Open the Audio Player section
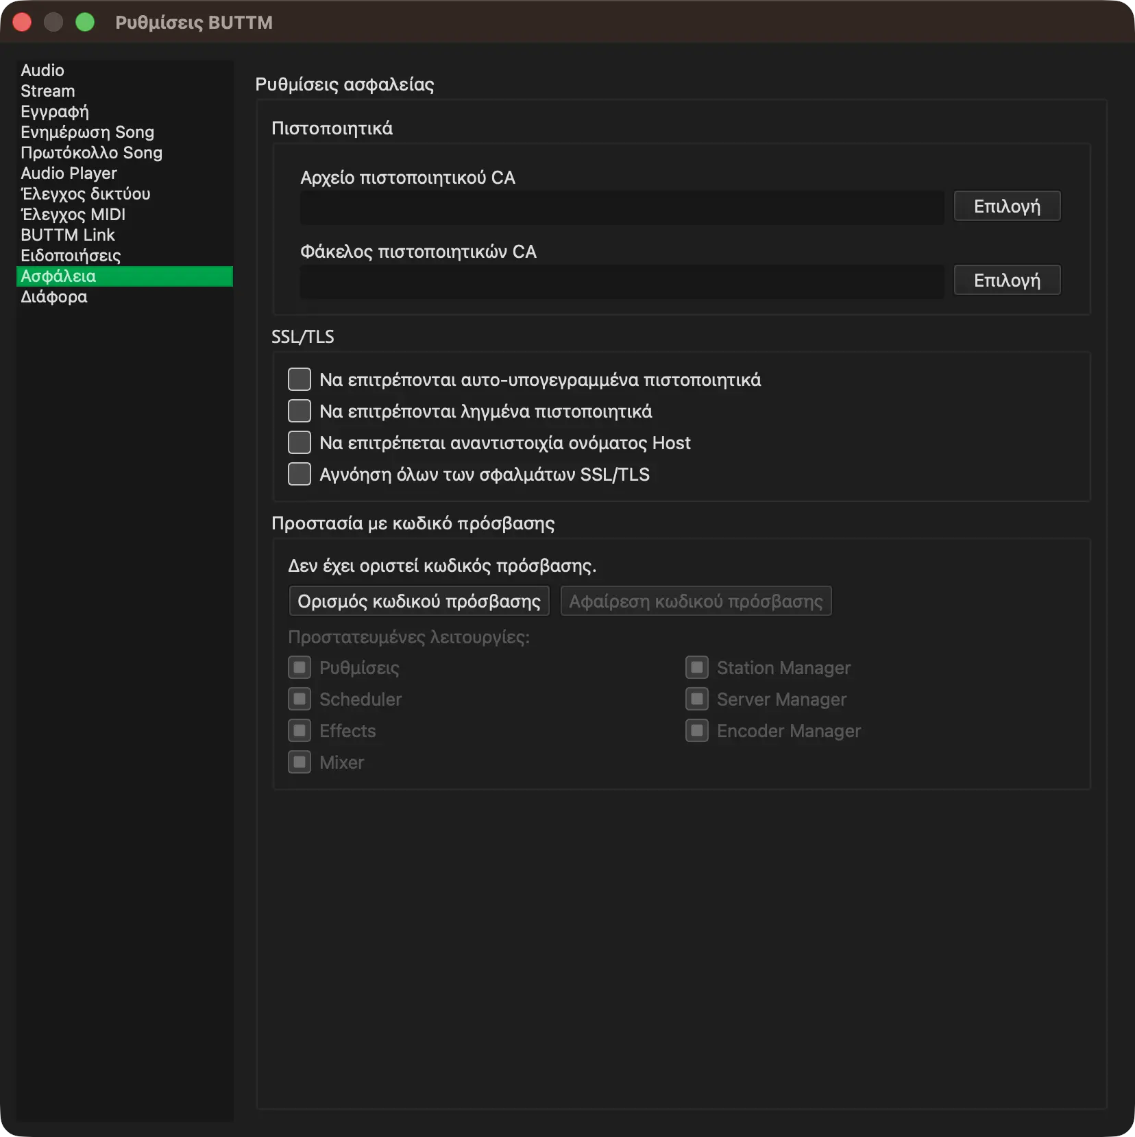The height and width of the screenshot is (1137, 1135). pos(124,173)
